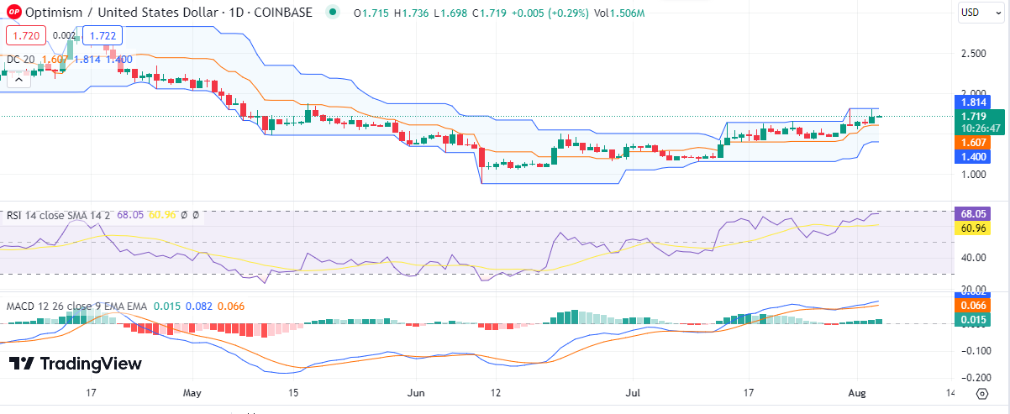Select the RSI 14 close indicator legend
Screen dimensions: 1010x414
(59, 215)
